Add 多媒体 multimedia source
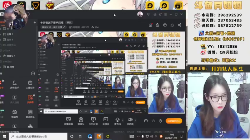Image resolution: width=250 pixels, height=140 pixels. (x=106, y=121)
